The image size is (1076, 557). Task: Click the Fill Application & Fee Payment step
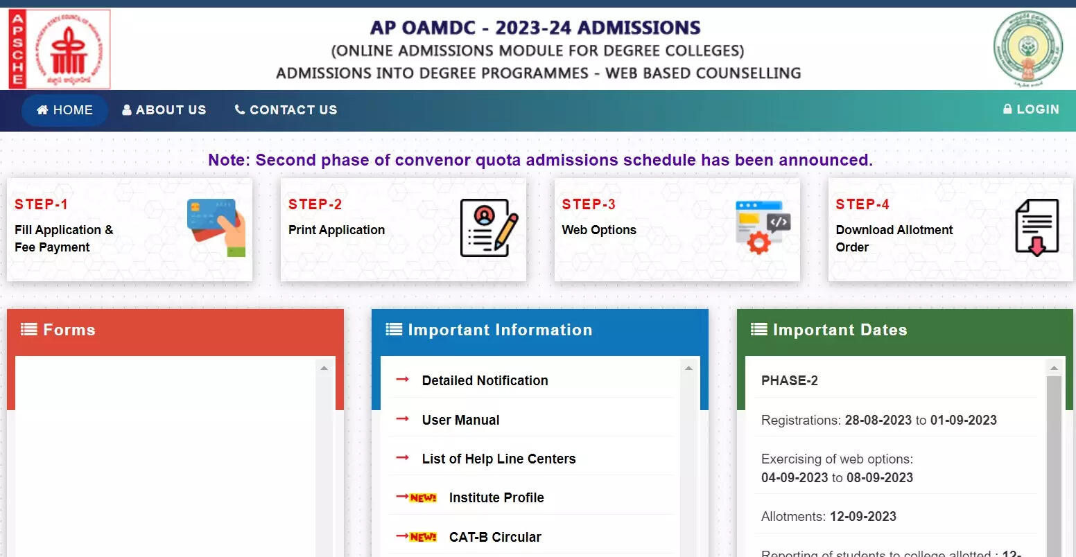click(x=64, y=238)
